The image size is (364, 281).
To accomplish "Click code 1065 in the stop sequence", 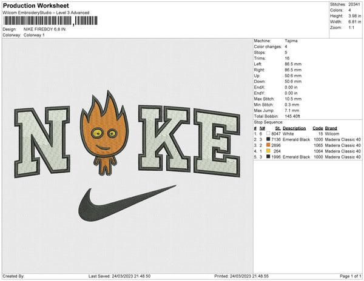I will pyautogui.click(x=318, y=145).
